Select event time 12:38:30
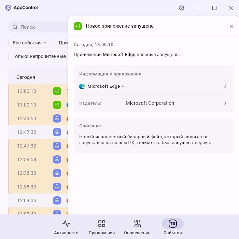 tap(27, 187)
